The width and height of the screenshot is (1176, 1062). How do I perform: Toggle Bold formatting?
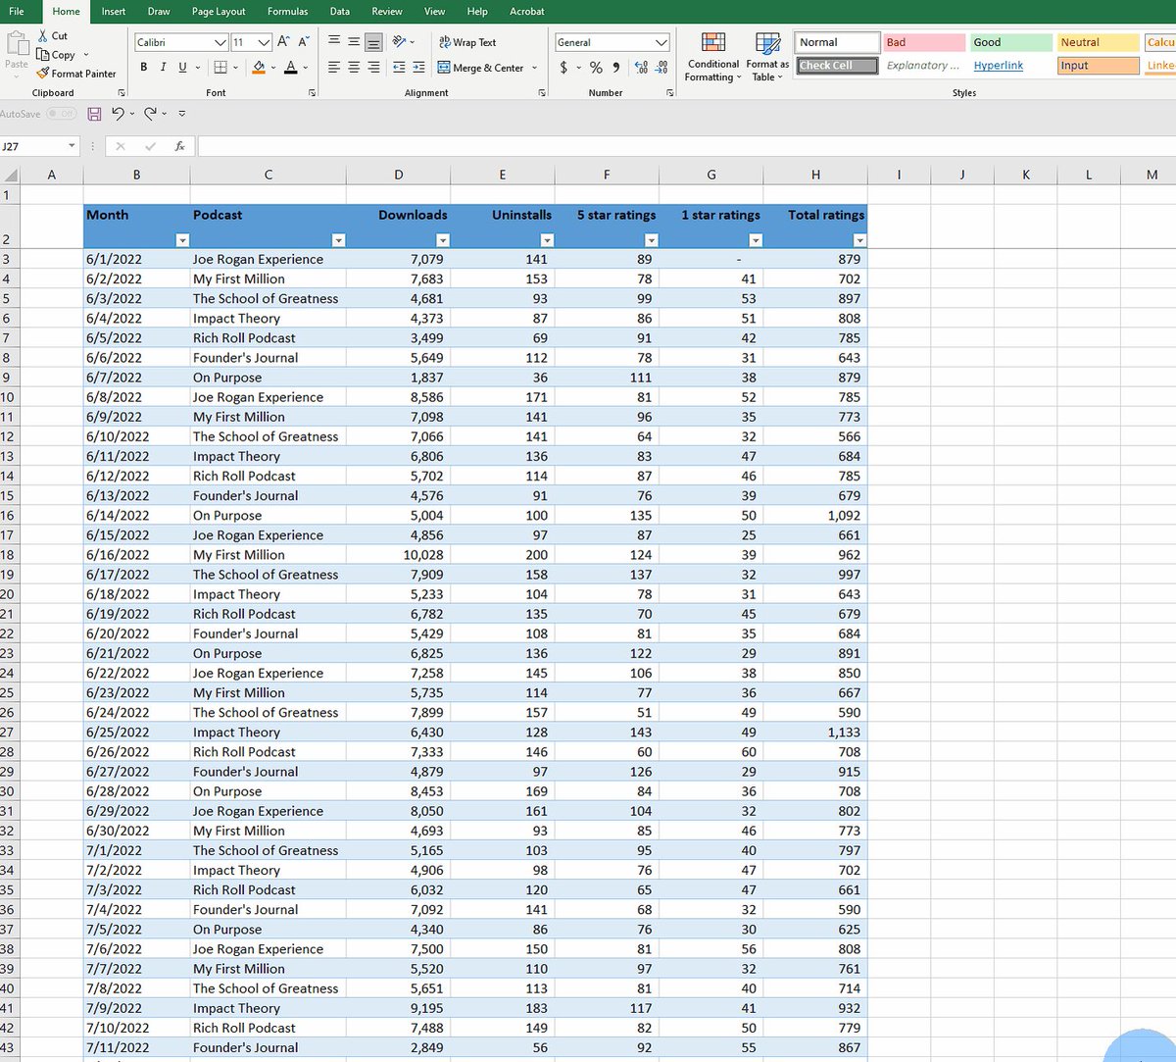pos(144,67)
